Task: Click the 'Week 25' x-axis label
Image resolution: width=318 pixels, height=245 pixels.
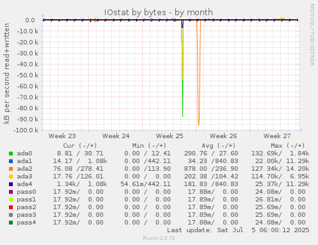Action: 170,136
